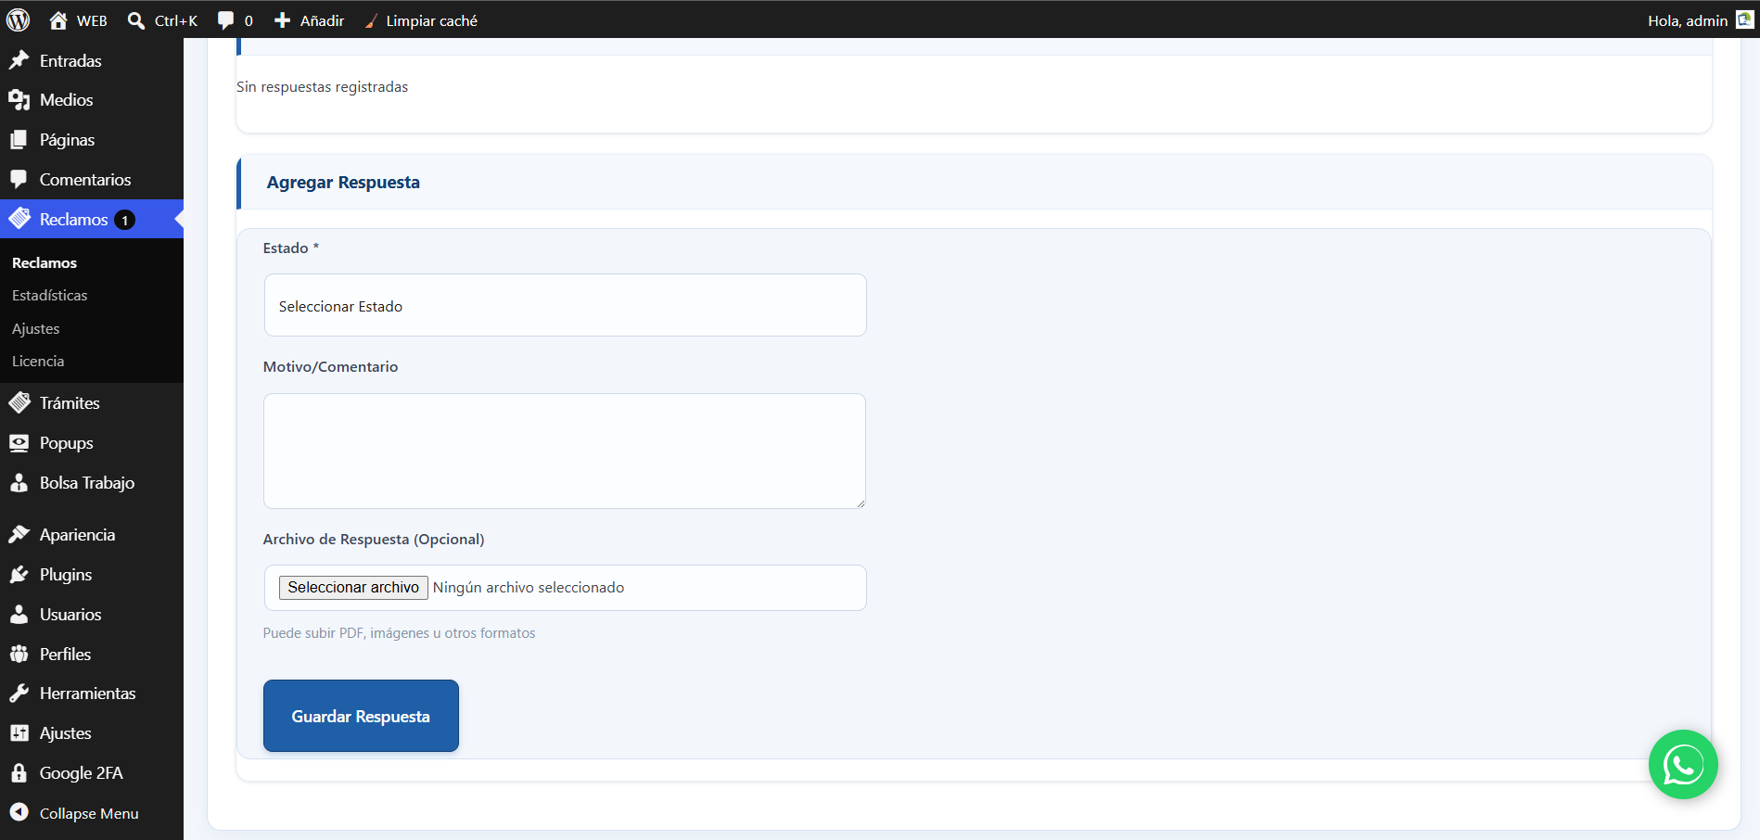Click Ctrl+K search label

click(x=176, y=20)
